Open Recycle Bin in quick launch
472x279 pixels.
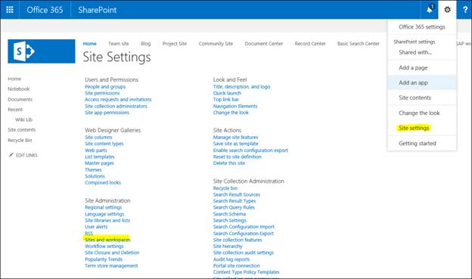pyautogui.click(x=20, y=140)
